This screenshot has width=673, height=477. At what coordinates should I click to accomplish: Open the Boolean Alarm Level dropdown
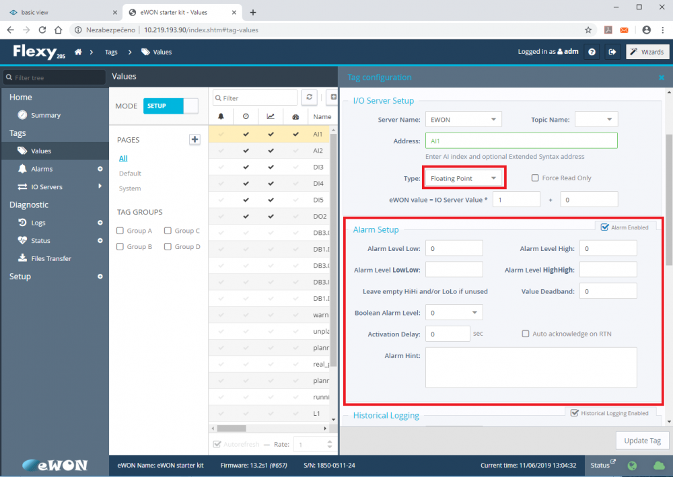click(x=454, y=313)
